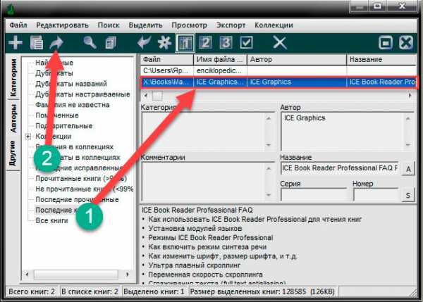Select Прочитанные книги tree item
The width and height of the screenshot is (423, 302).
[x=81, y=178]
